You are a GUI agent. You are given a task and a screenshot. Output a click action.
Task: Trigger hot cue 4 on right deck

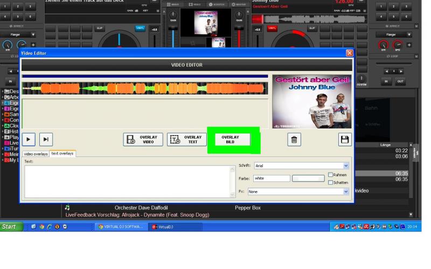click(x=381, y=17)
